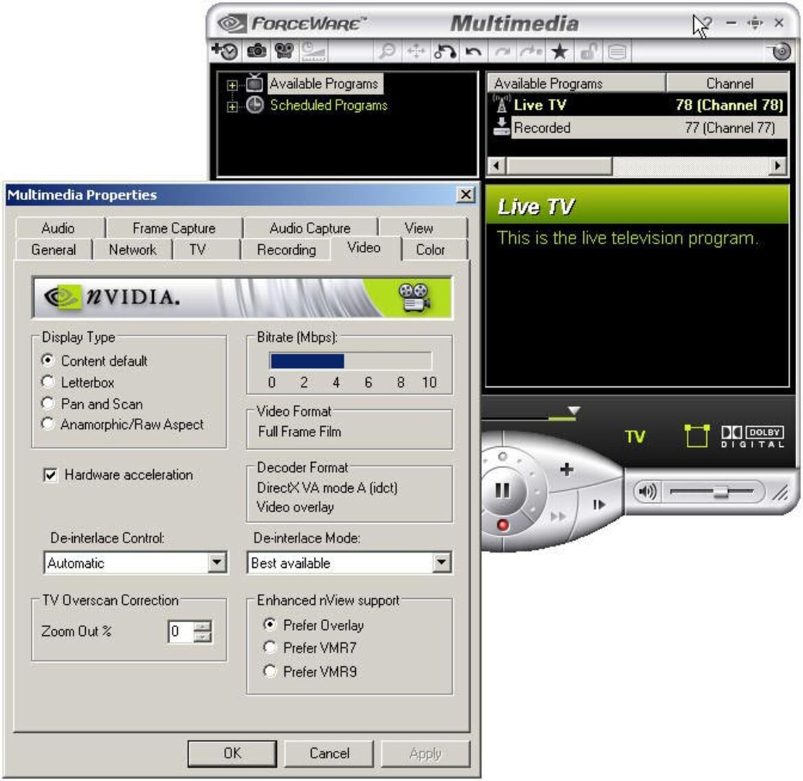803x781 pixels.
Task: Open the De-interlace Control dropdown
Action: pos(217,562)
